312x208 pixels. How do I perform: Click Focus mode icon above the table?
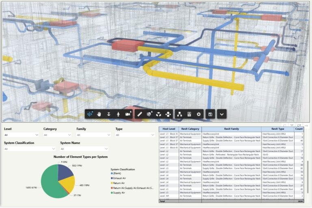[299, 125]
